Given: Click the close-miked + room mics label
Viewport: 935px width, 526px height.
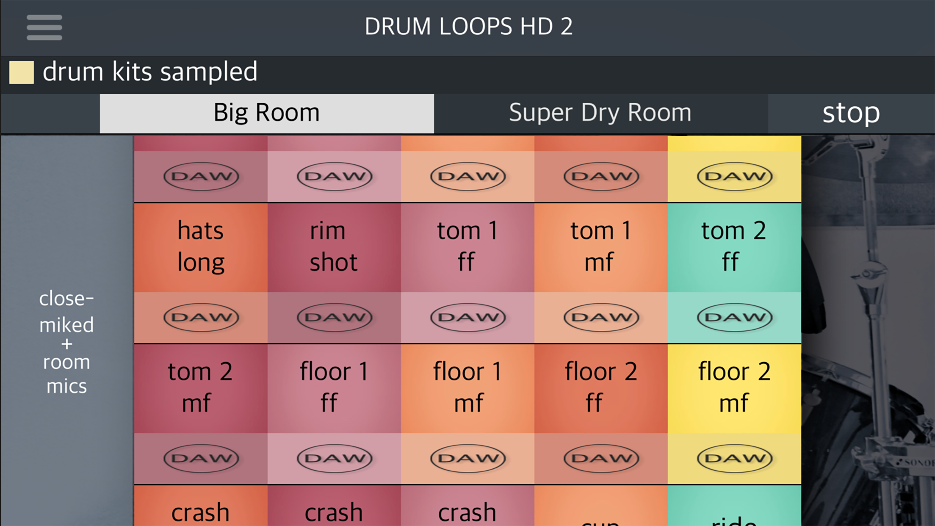Looking at the screenshot, I should point(66,342).
